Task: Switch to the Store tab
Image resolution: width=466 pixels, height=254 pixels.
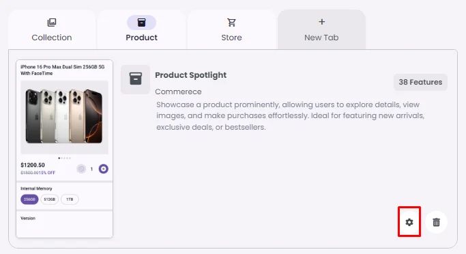Action: pyautogui.click(x=231, y=30)
